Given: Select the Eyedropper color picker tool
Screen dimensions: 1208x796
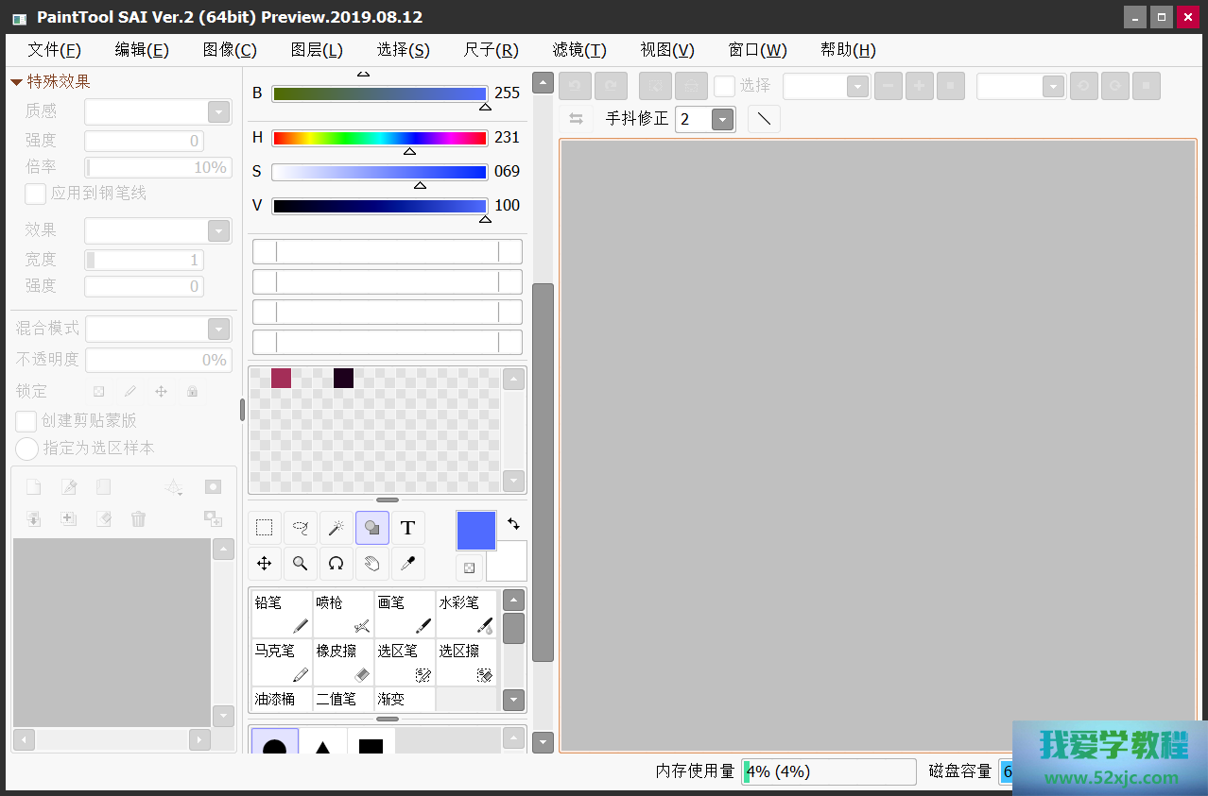Looking at the screenshot, I should 407,564.
